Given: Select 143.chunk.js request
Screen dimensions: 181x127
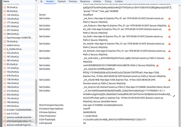Looking at the screenshot, I should 19,98.
